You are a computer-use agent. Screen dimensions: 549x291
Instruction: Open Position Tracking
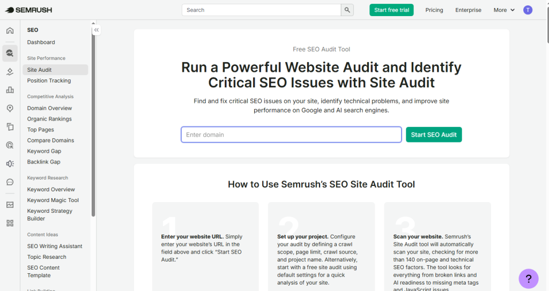click(x=49, y=80)
